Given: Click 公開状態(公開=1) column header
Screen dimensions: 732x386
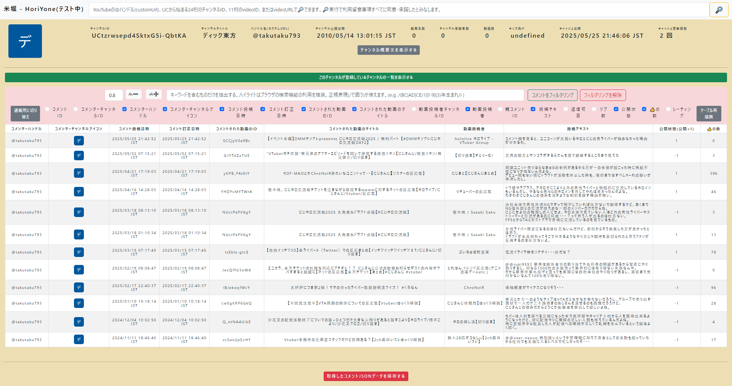Looking at the screenshot, I should pos(677,129).
